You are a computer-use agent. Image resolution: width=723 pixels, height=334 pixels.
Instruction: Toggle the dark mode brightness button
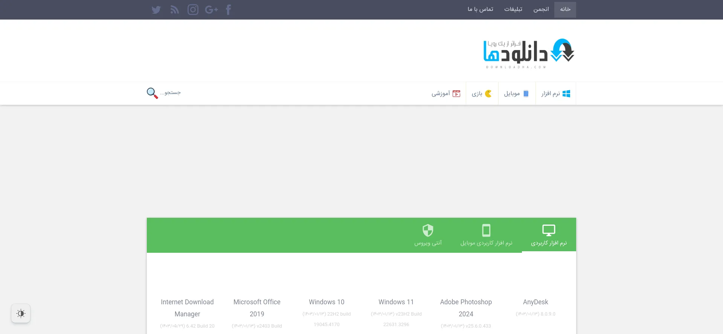[21, 313]
